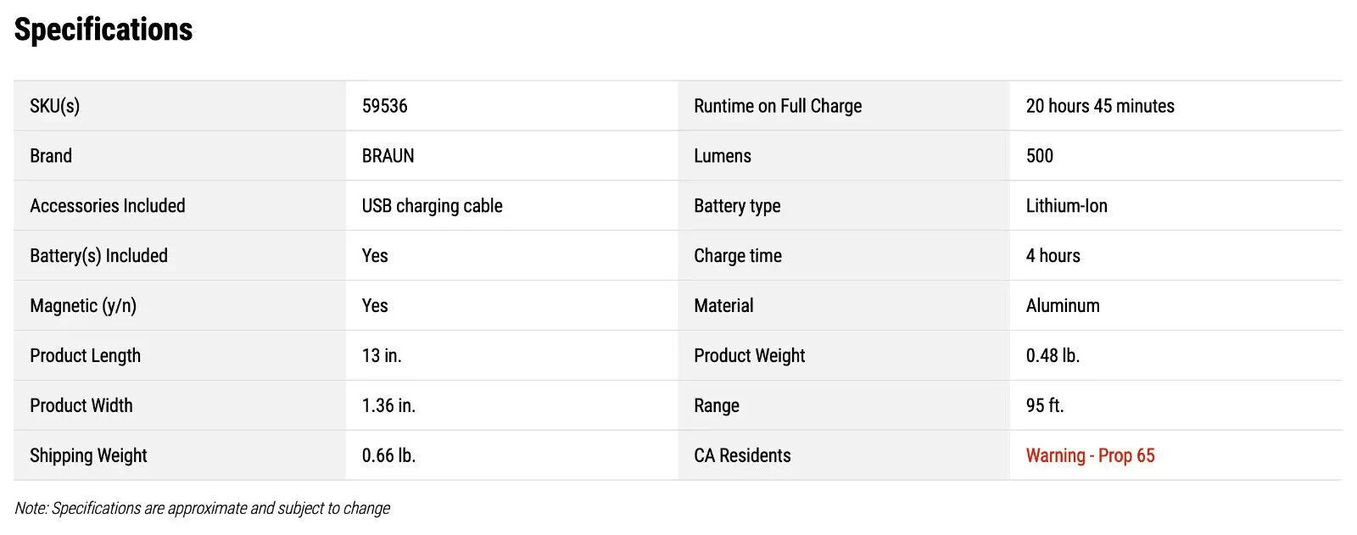Click the SKU value 59536
This screenshot has height=535, width=1357.
384,106
